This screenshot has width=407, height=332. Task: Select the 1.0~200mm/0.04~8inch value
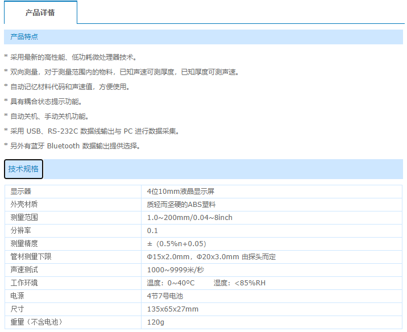tap(189, 218)
